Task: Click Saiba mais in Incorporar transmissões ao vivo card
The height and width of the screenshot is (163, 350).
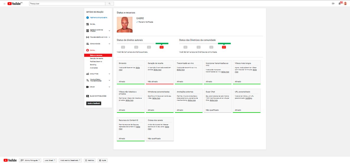Action: [x=225, y=72]
